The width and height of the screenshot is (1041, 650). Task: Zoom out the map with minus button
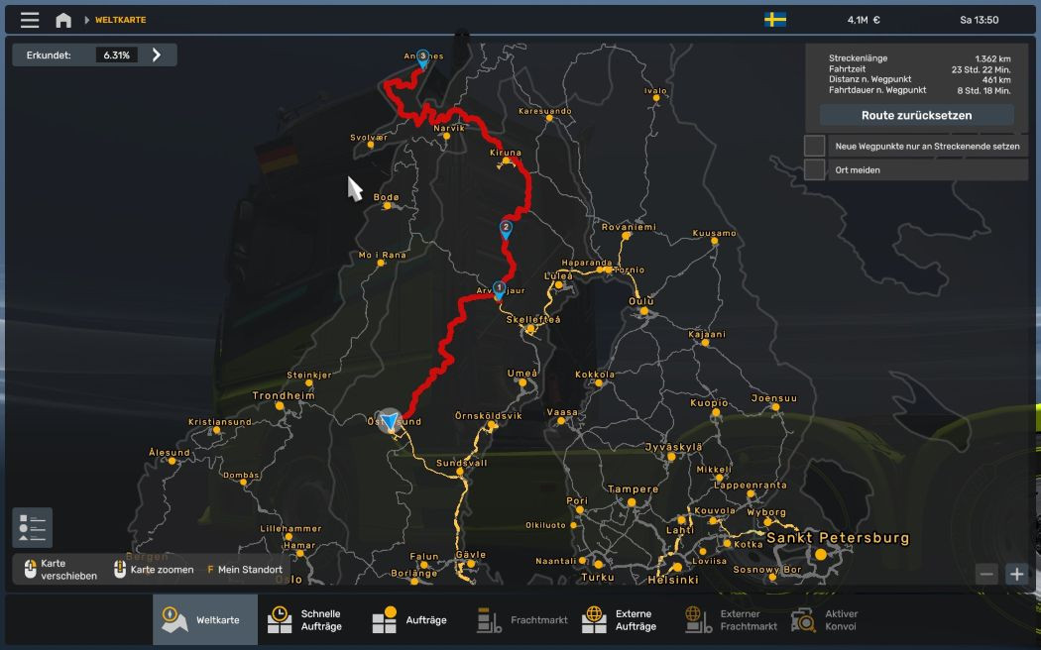(x=985, y=574)
